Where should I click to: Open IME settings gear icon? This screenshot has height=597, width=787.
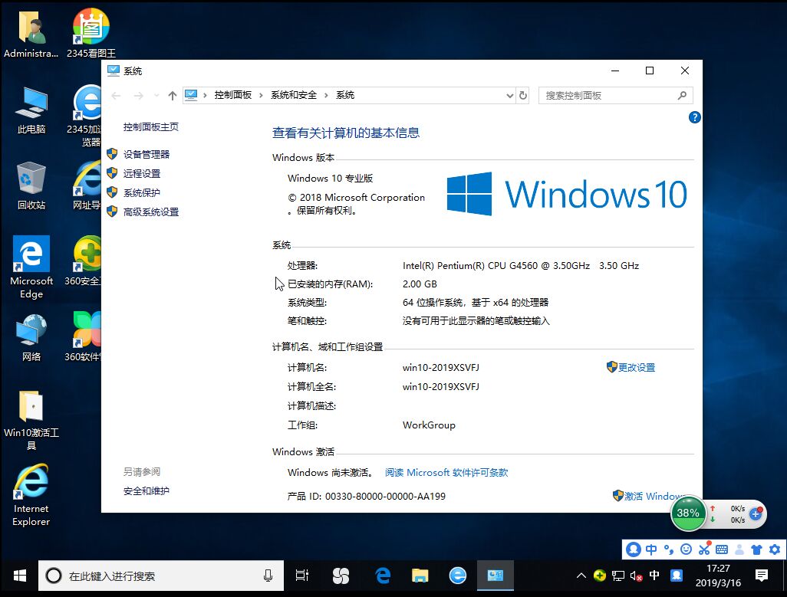tap(775, 549)
